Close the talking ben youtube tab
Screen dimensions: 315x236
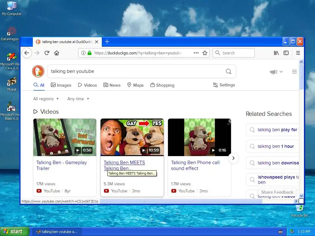pos(97,42)
